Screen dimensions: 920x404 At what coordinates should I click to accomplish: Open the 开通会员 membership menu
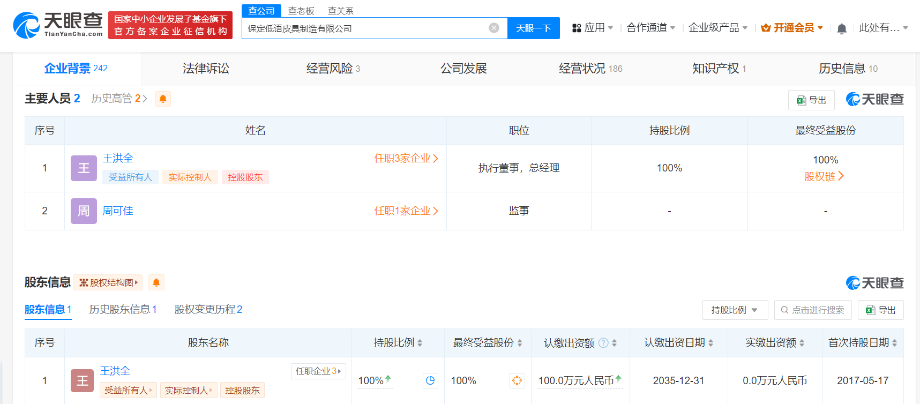(792, 28)
